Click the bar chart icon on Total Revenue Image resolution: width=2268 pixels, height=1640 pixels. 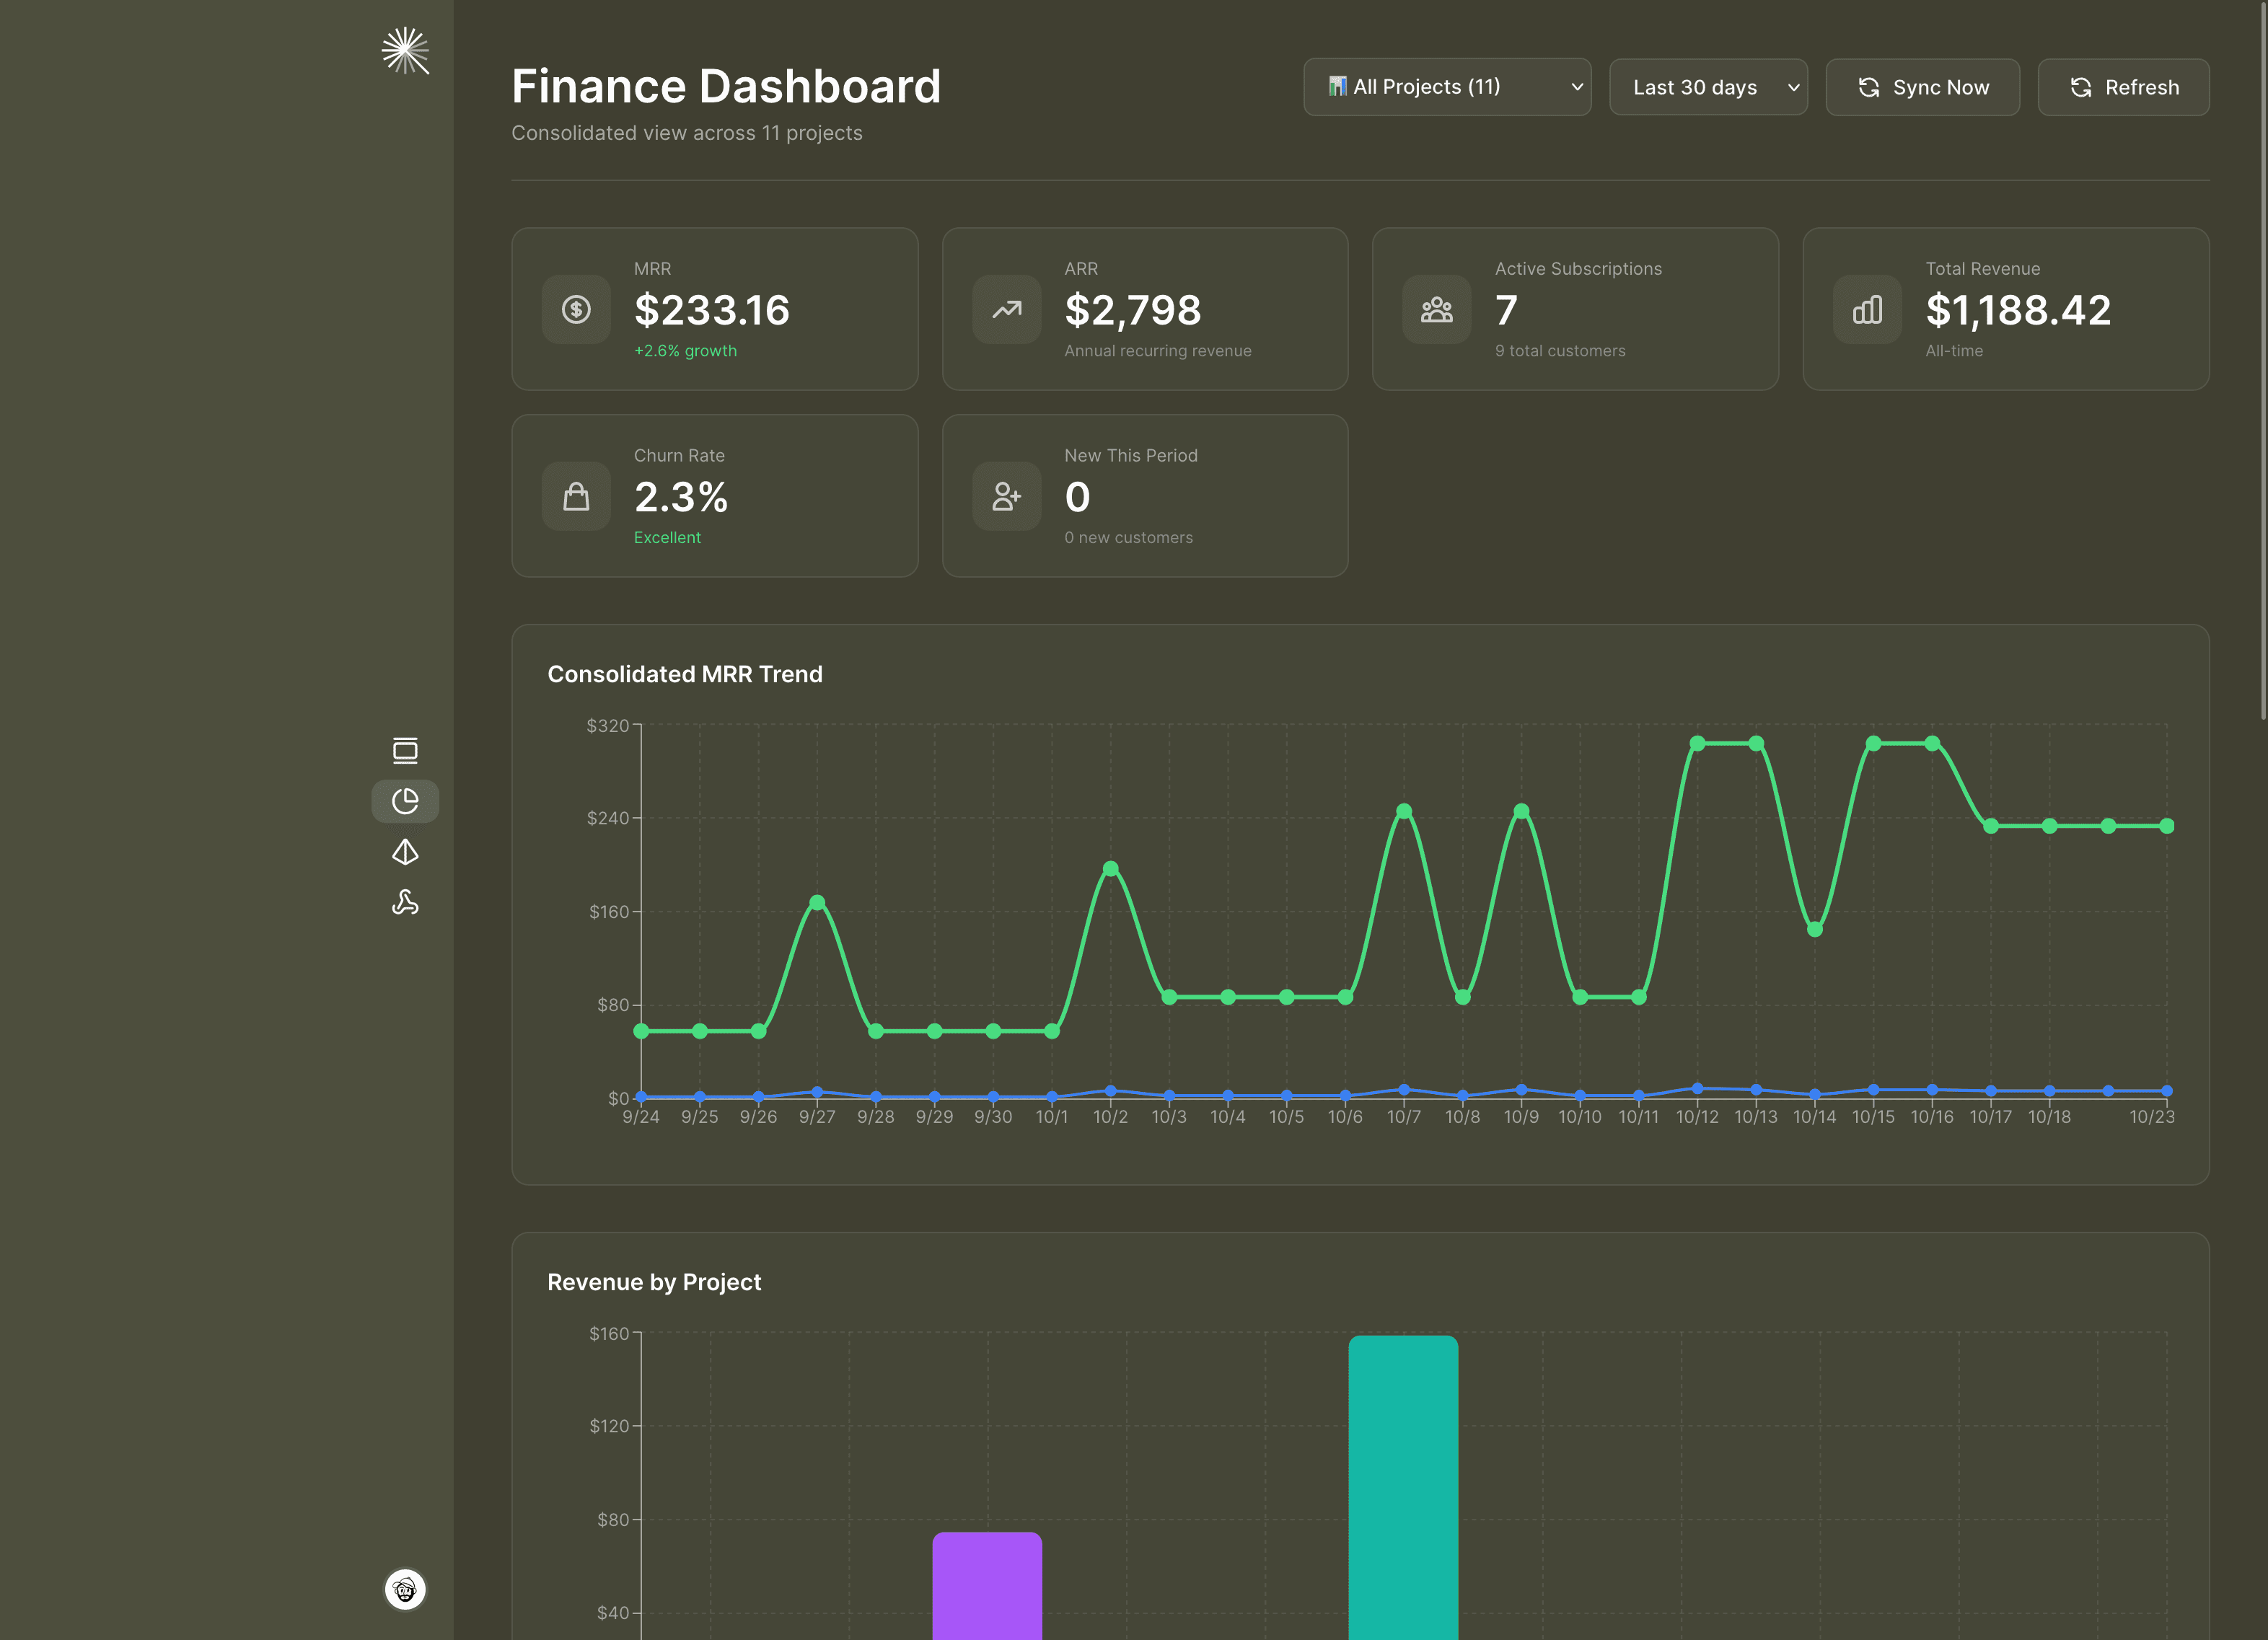(1867, 309)
